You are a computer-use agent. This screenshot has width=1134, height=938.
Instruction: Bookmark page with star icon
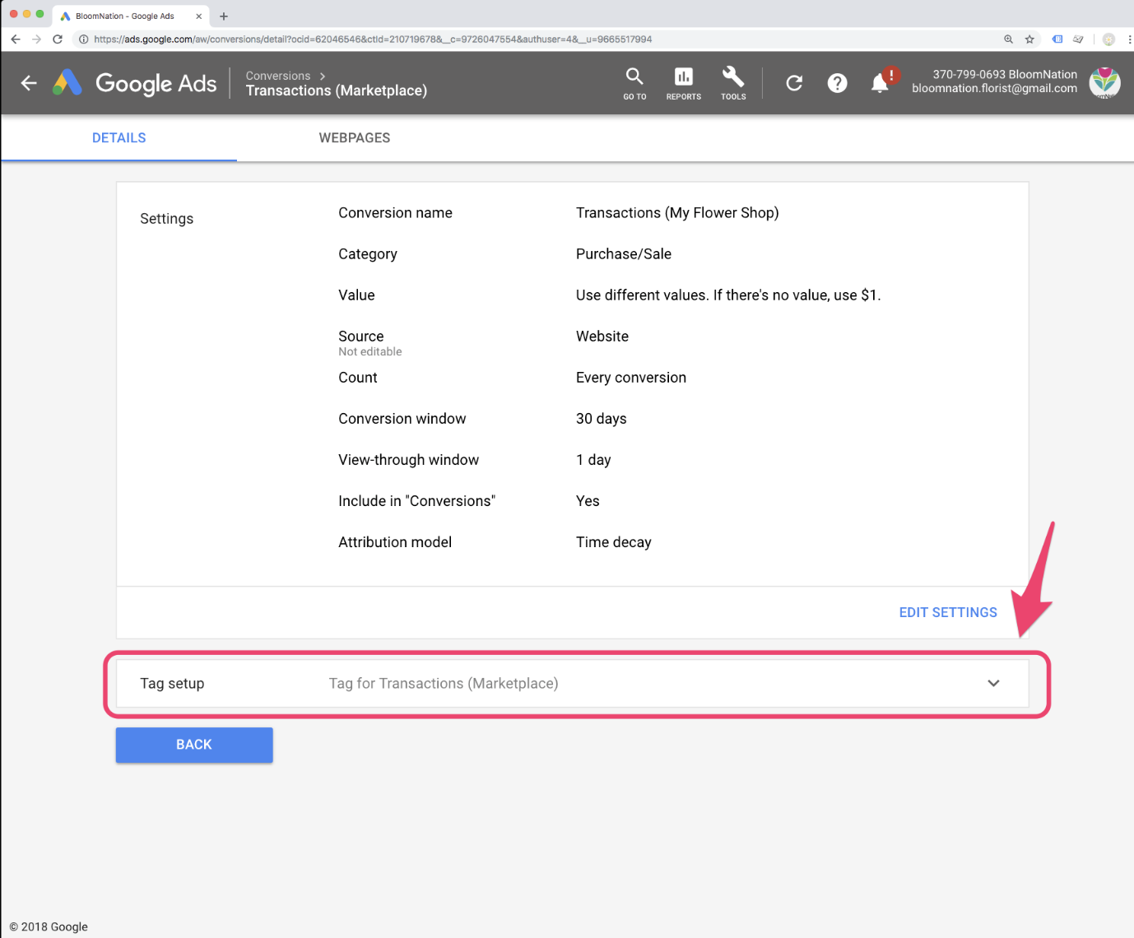[1029, 39]
